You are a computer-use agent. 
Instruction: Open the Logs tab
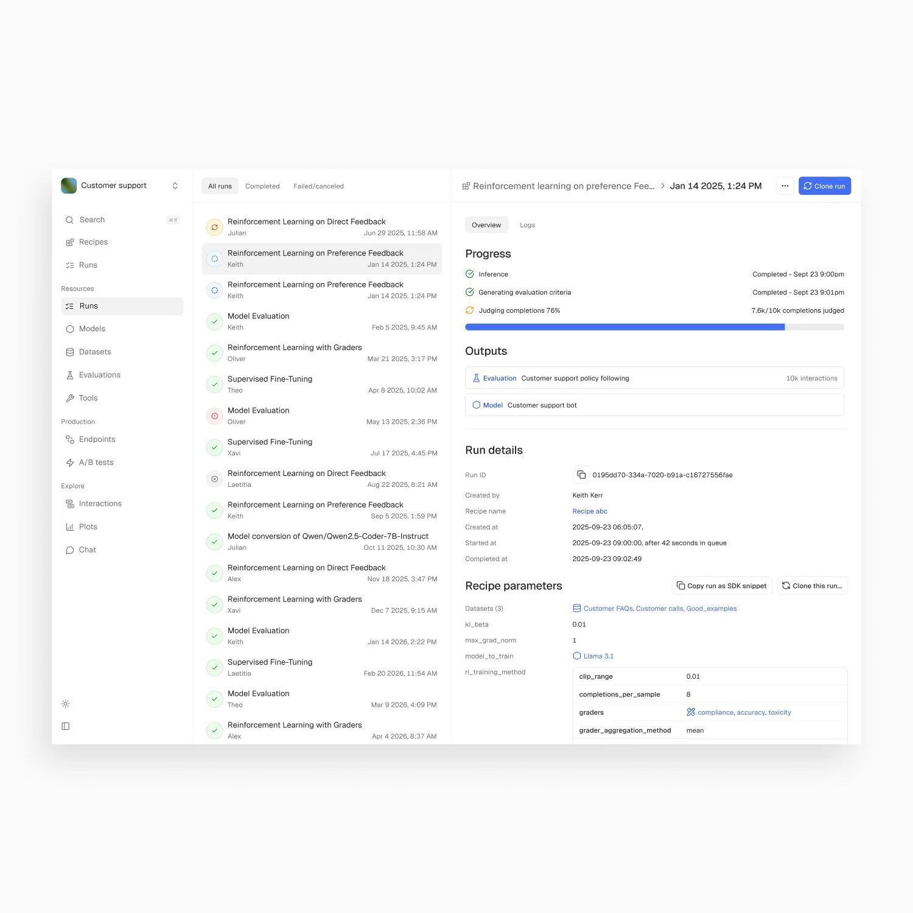pos(527,225)
